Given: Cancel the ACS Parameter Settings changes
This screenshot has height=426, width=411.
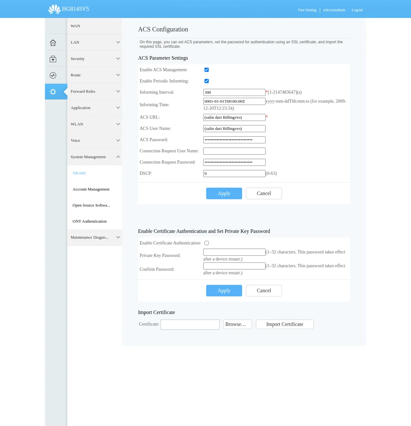Looking at the screenshot, I should pos(264,193).
